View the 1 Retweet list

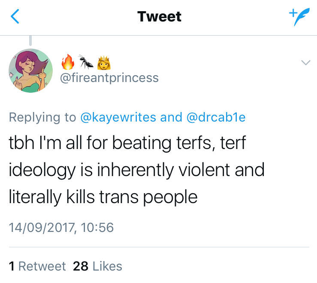click(37, 266)
